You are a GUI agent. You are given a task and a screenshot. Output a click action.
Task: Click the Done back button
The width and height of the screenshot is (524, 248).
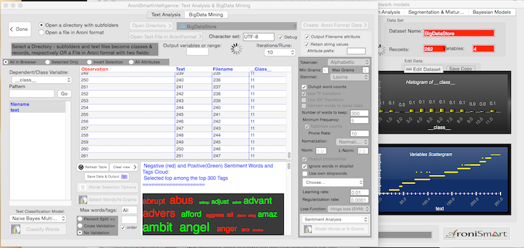[20, 30]
